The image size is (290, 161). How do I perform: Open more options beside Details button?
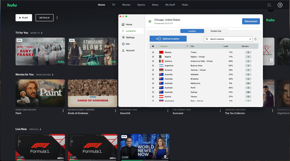tap(57, 18)
